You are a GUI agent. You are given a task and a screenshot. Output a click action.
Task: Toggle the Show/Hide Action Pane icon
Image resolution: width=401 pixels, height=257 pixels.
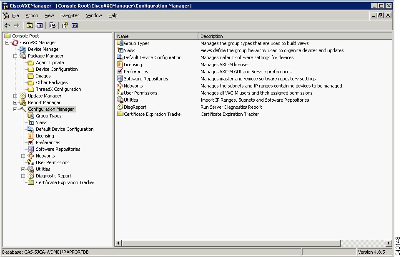75,25
